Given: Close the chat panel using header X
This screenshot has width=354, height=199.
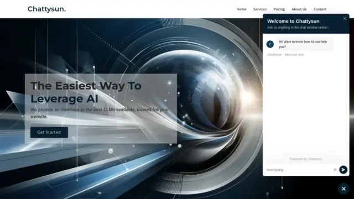Looking at the screenshot, I should tap(345, 18).
